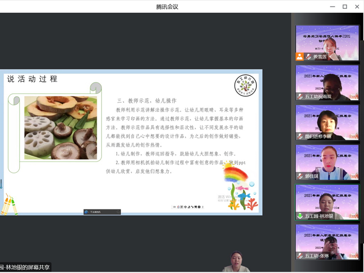Click the input method status bar on slide
This screenshot has width=364, height=273.
[188, 207]
